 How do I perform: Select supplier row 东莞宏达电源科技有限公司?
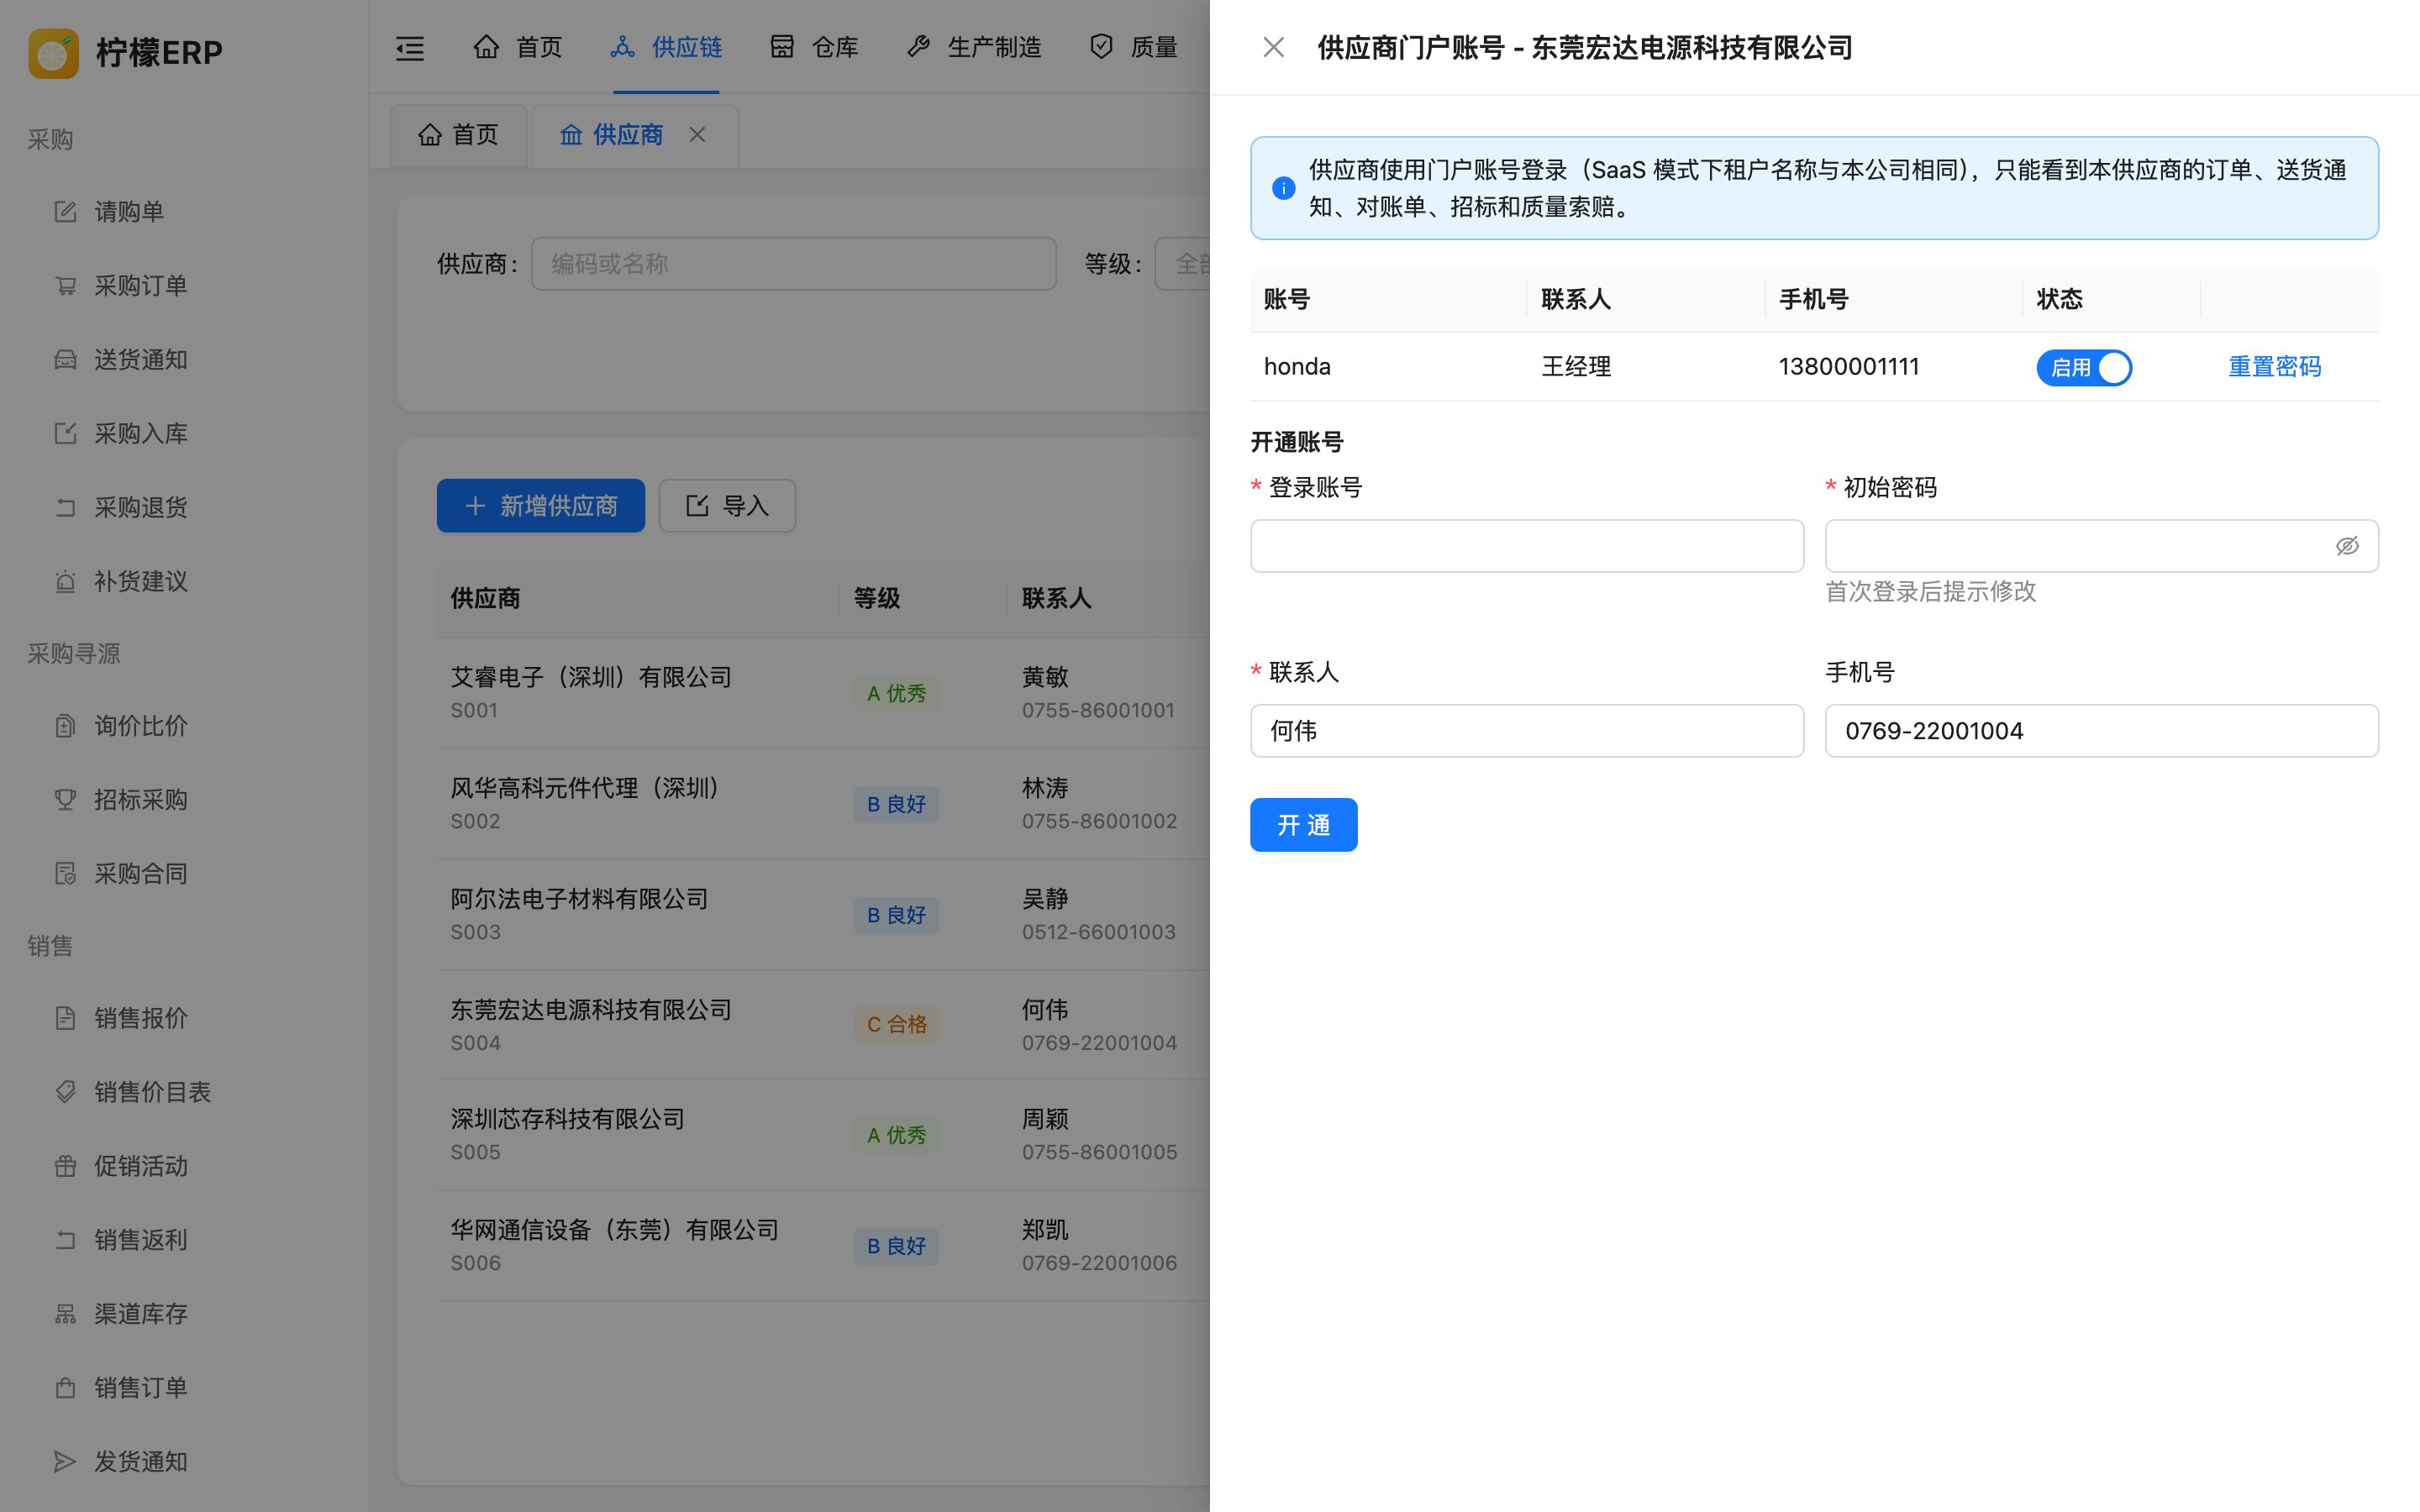pyautogui.click(x=823, y=1025)
